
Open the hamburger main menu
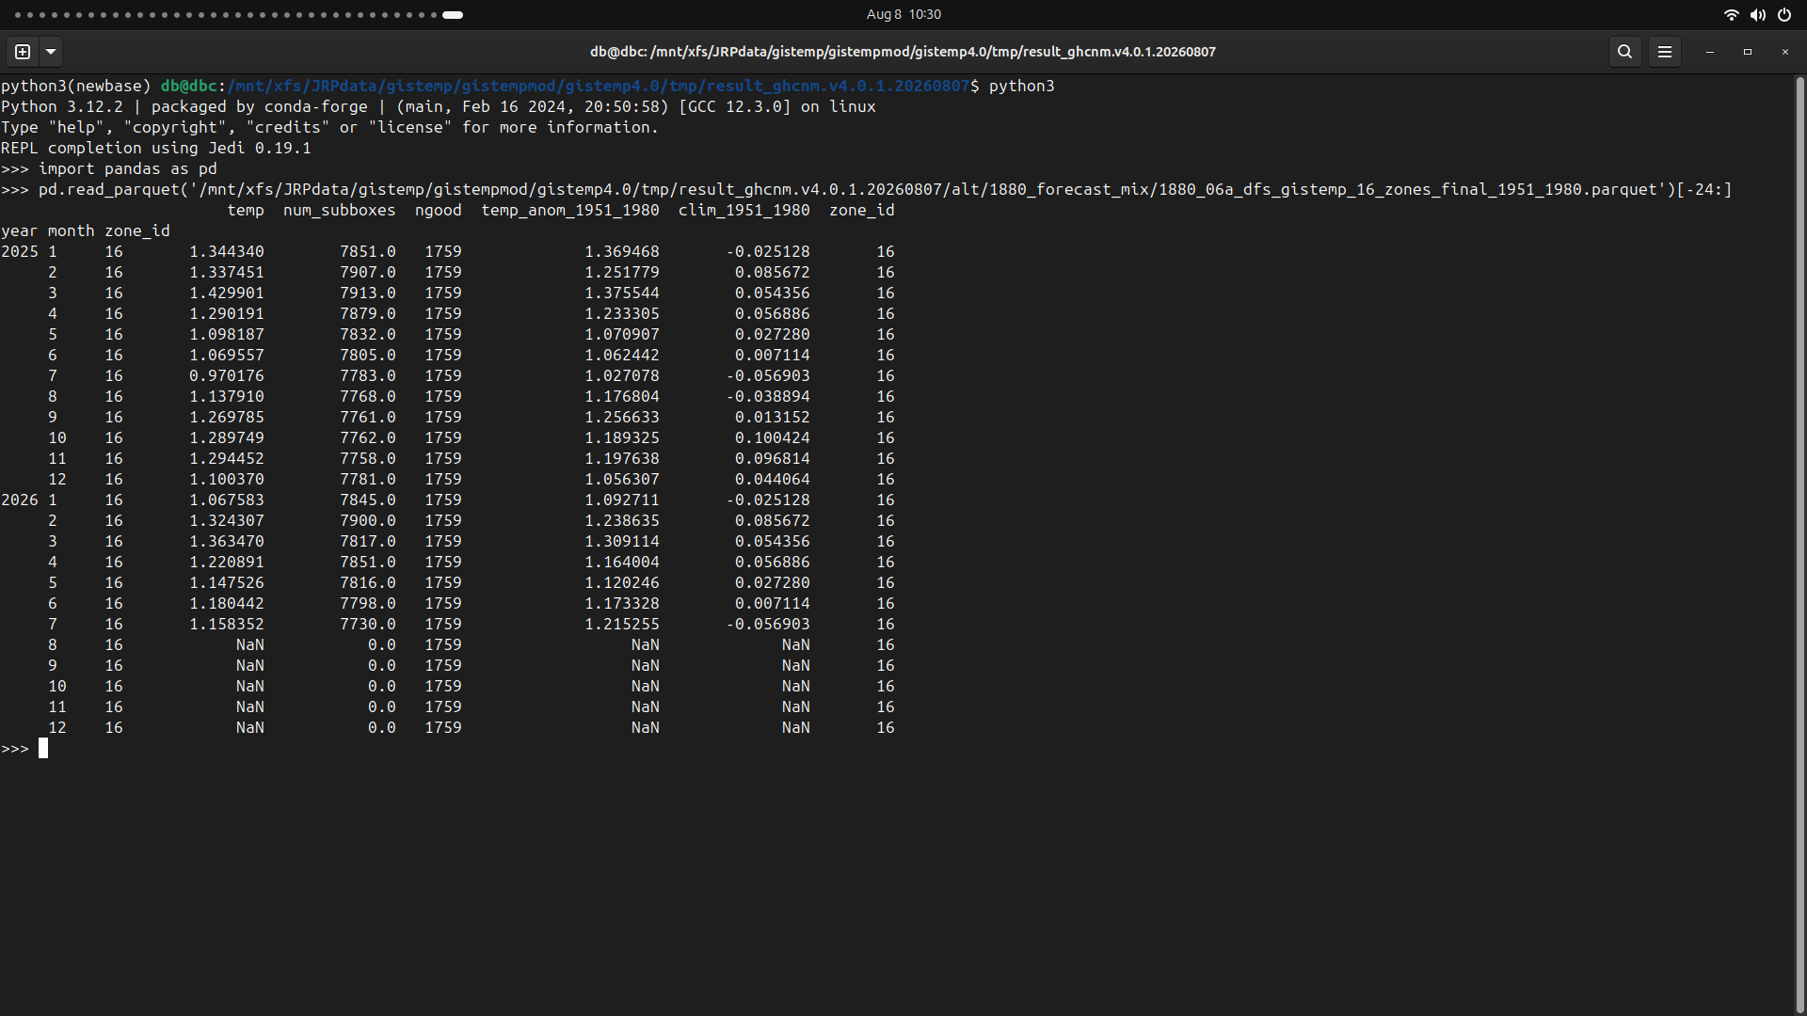coord(1665,52)
